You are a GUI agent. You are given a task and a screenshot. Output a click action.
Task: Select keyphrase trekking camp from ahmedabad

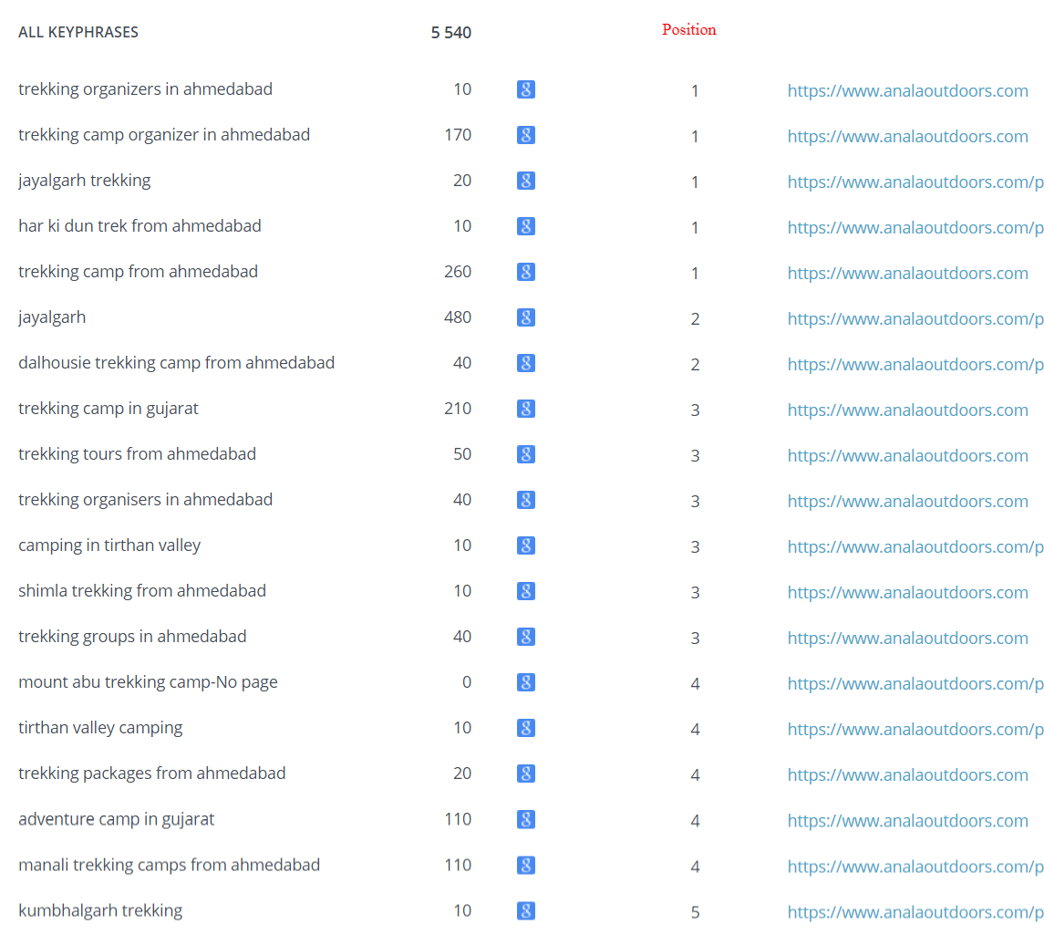[x=138, y=272]
